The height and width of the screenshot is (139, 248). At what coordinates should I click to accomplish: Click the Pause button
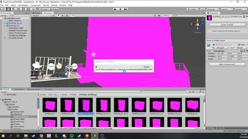coord(121,9)
